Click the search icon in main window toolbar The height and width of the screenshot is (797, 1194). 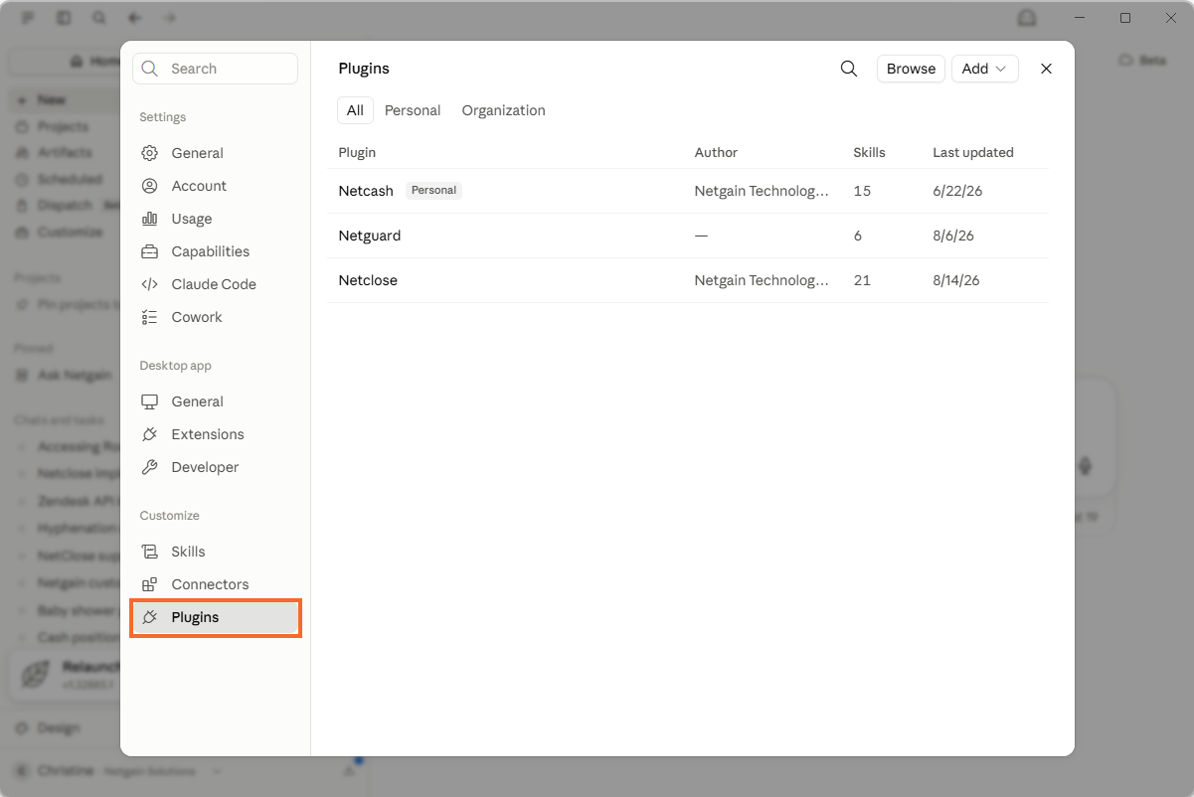[98, 18]
